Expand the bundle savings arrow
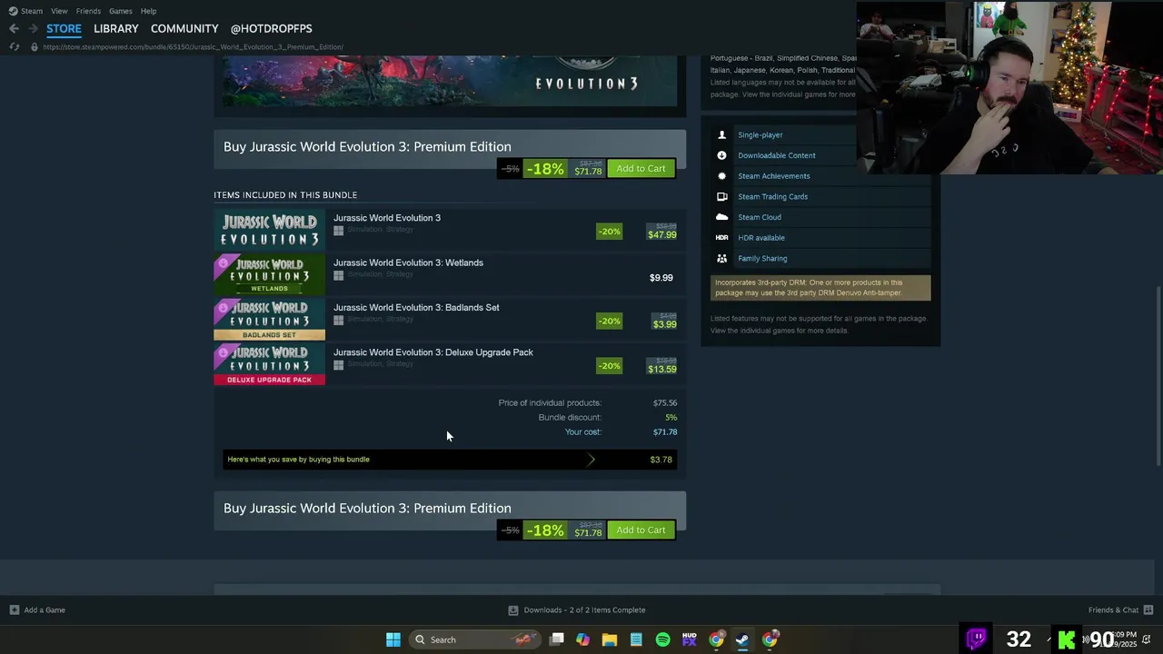Viewport: 1163px width, 654px height. pyautogui.click(x=591, y=460)
